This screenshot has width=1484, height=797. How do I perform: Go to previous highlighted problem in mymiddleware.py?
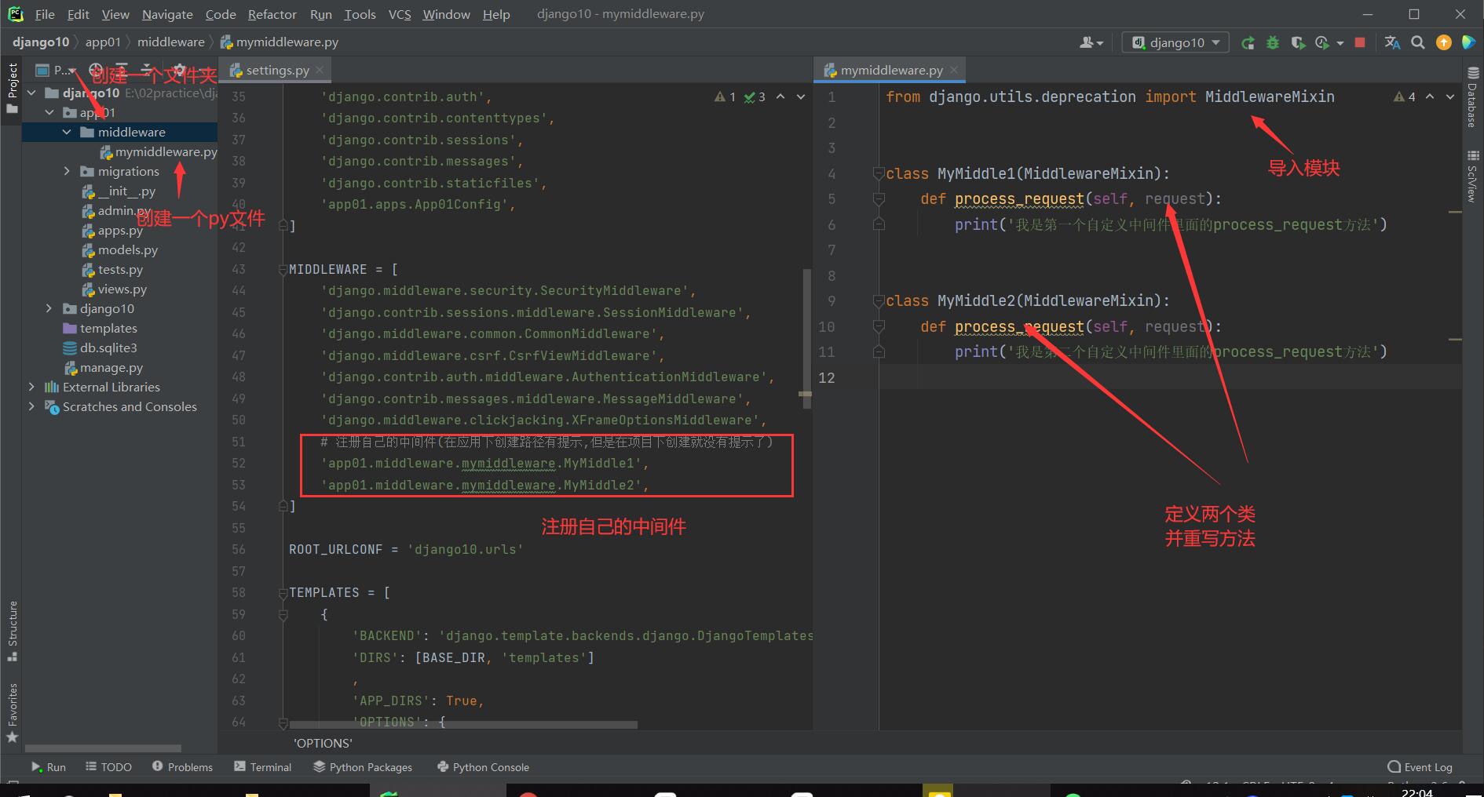click(x=1430, y=96)
